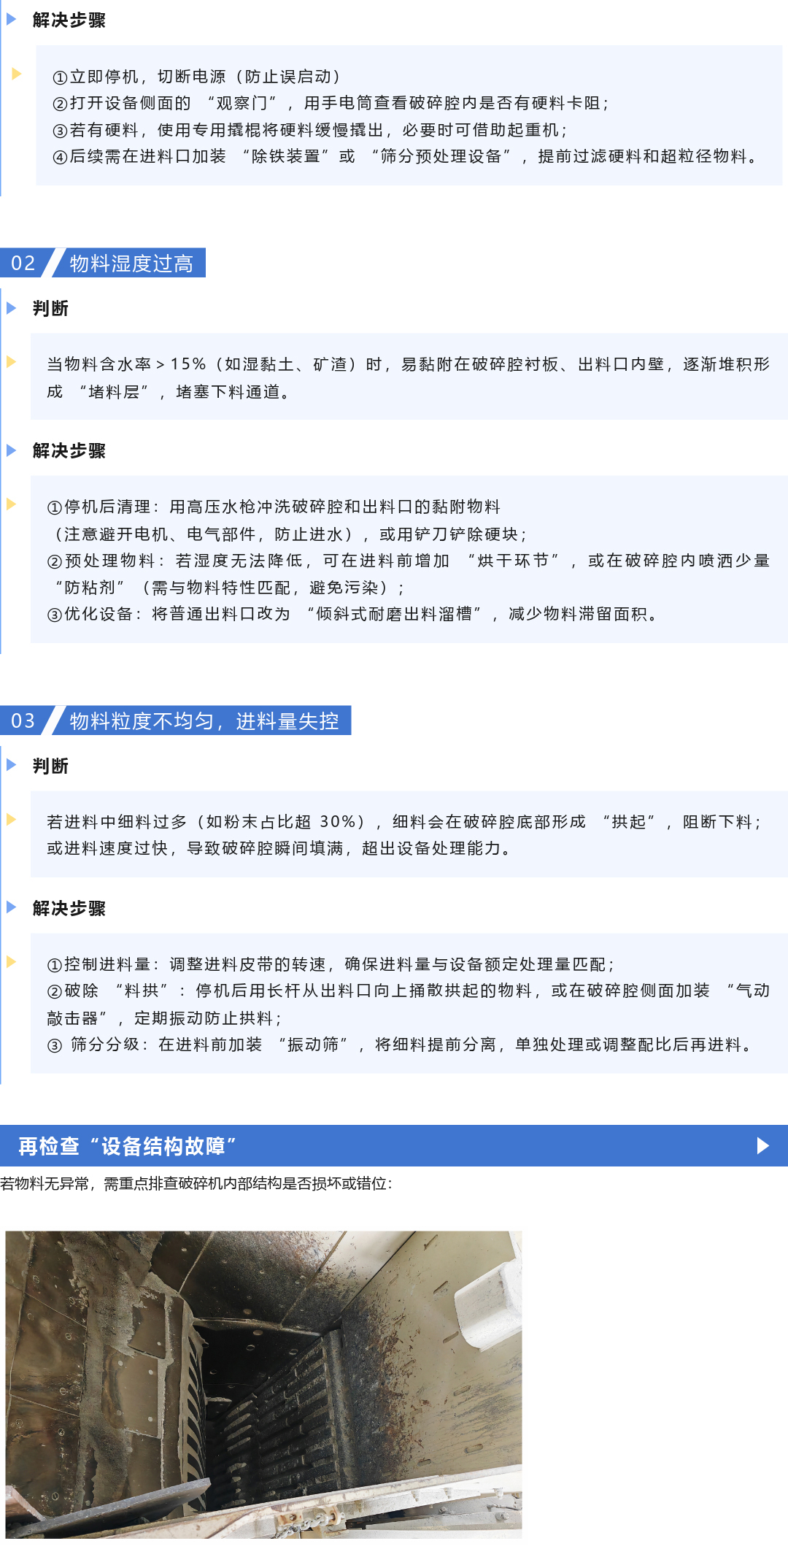Click the blue arrow beside 判断 in section 03
The width and height of the screenshot is (788, 1557).
pos(12,764)
